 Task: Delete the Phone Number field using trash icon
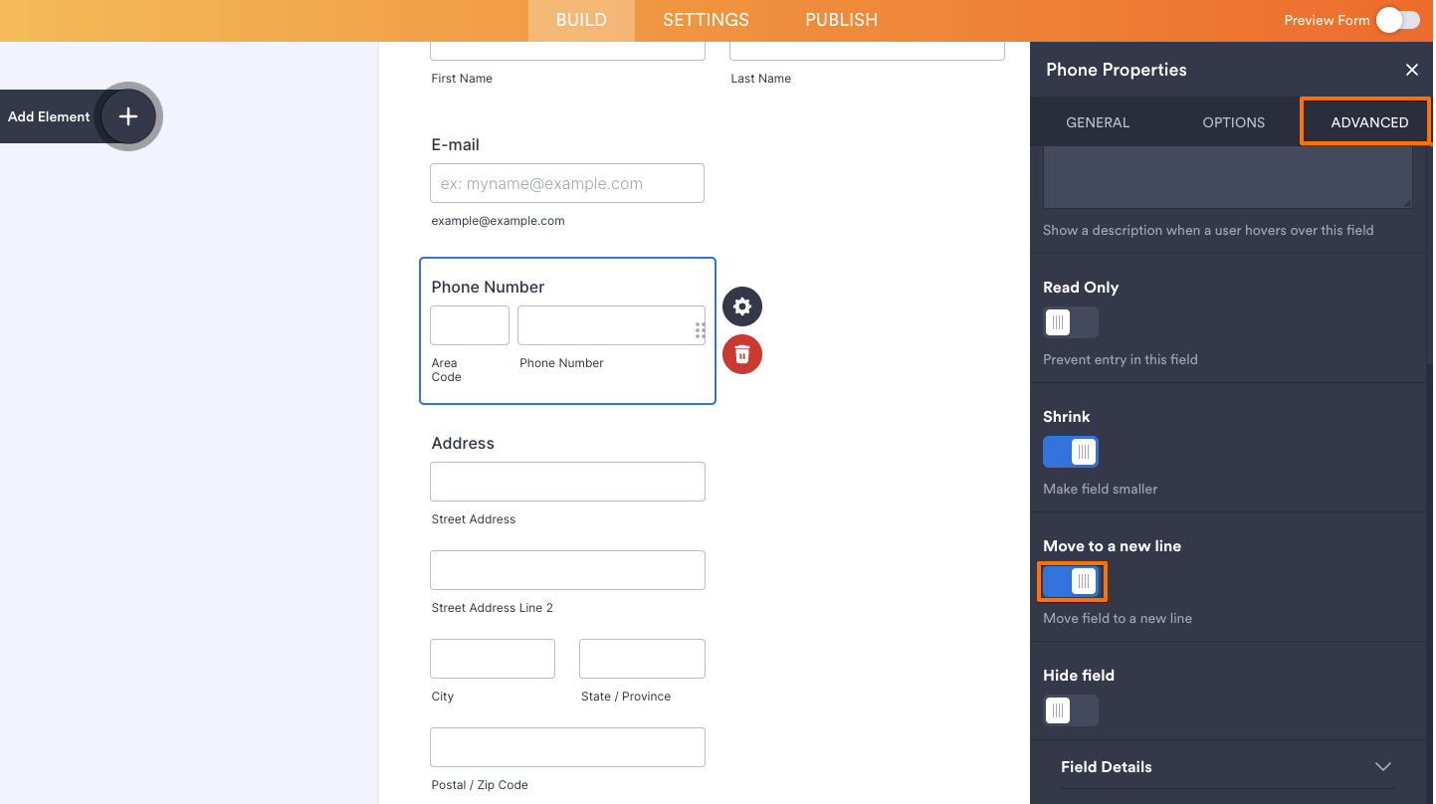coord(741,354)
